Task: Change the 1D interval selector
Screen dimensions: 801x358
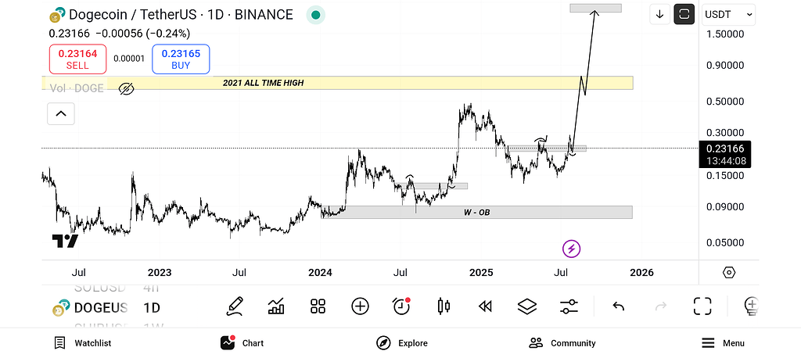Action: click(152, 308)
